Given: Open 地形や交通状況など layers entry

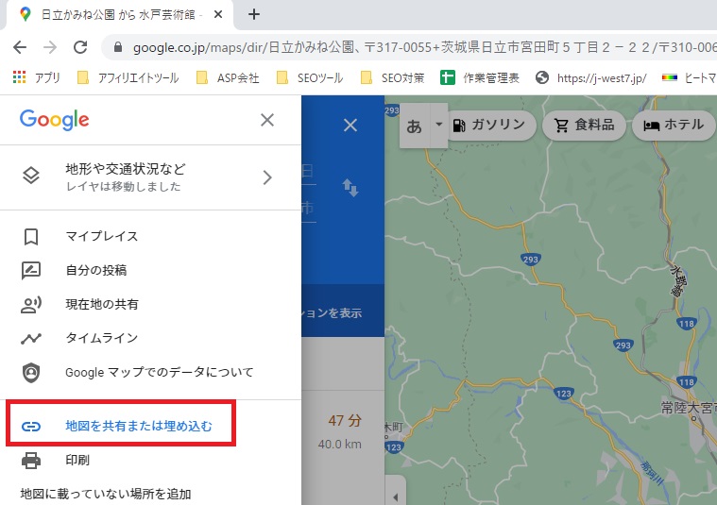Looking at the screenshot, I should (x=150, y=177).
